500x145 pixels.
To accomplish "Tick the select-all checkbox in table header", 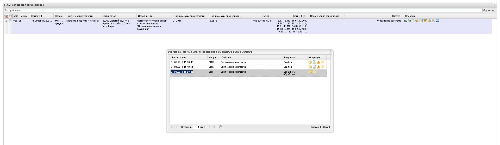I will pos(10,16).
